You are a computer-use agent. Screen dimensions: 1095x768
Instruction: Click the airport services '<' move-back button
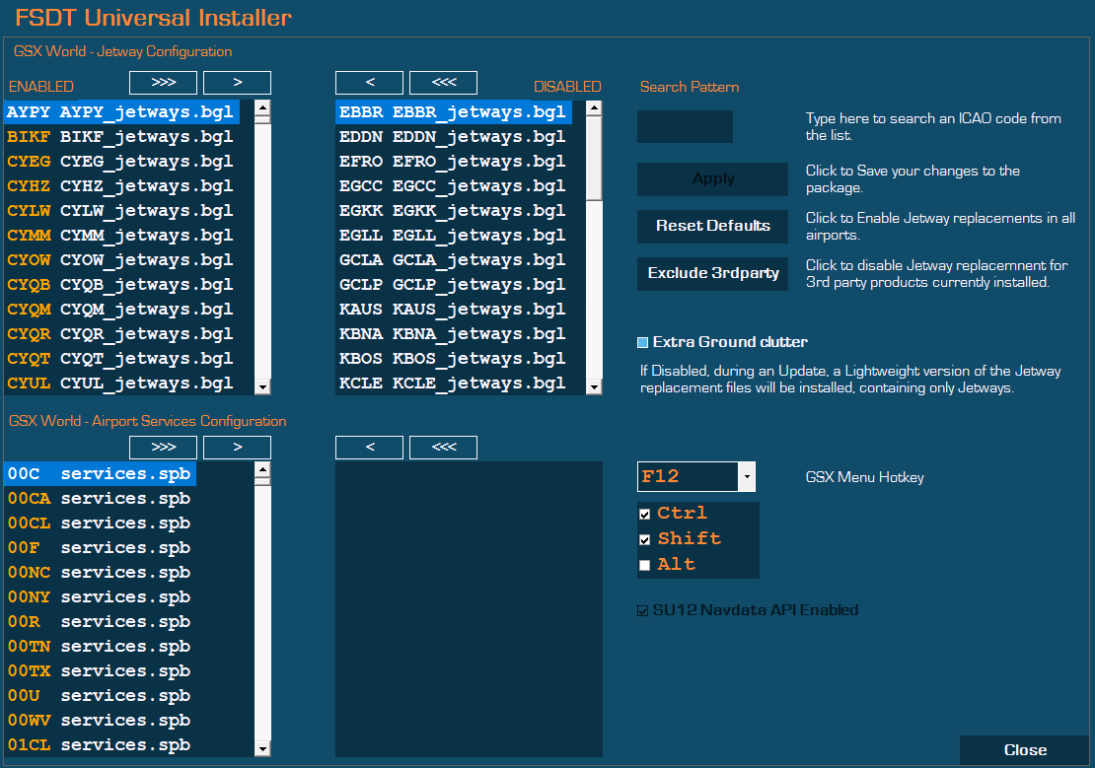coord(369,448)
